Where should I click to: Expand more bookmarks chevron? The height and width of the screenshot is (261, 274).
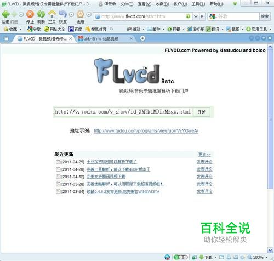pyautogui.click(x=111, y=29)
